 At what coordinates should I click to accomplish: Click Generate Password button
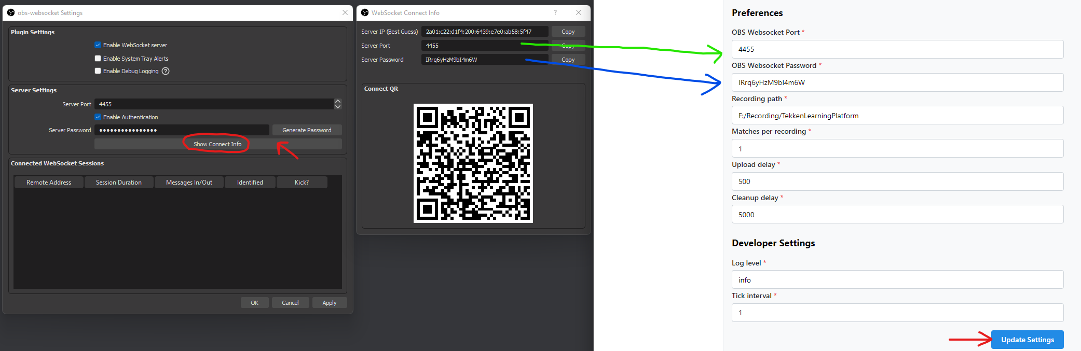[x=307, y=130]
